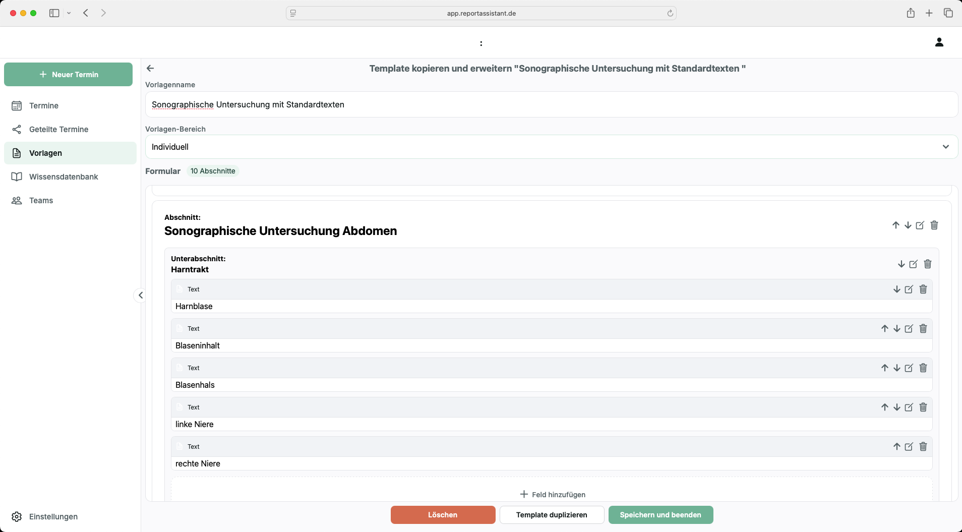Collapse the left sidebar panel
The image size is (962, 532).
[x=141, y=295]
